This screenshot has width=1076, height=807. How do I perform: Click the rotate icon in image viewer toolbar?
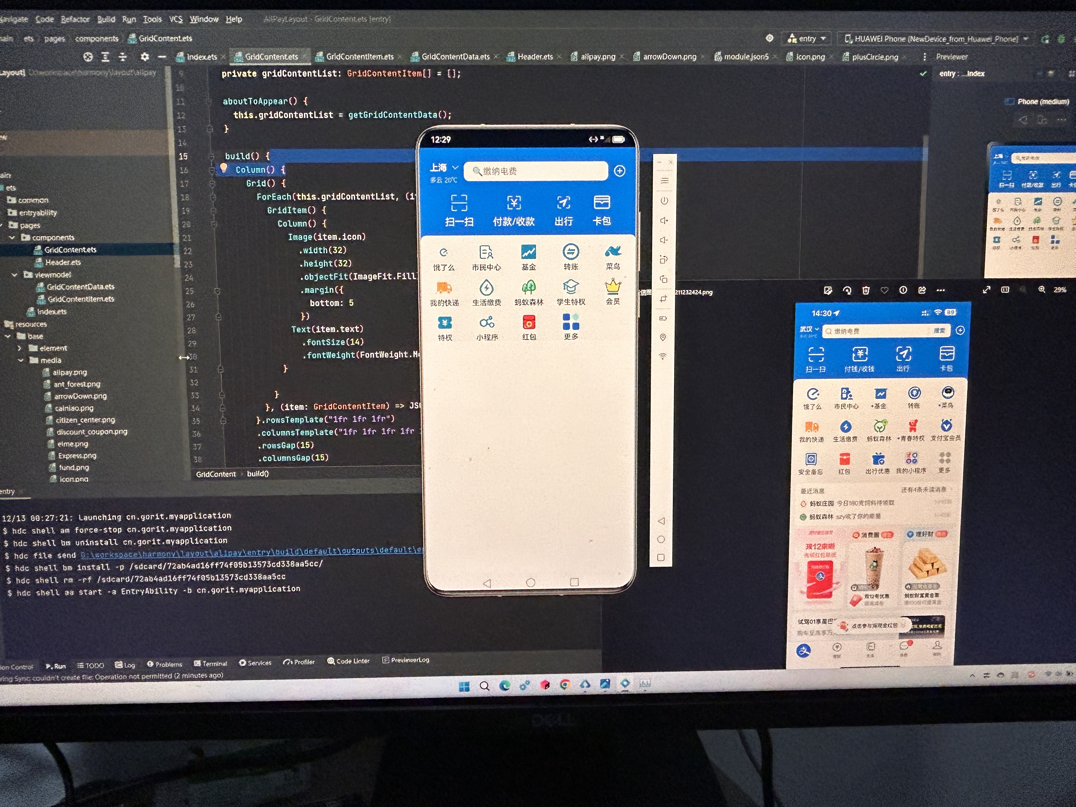[847, 290]
